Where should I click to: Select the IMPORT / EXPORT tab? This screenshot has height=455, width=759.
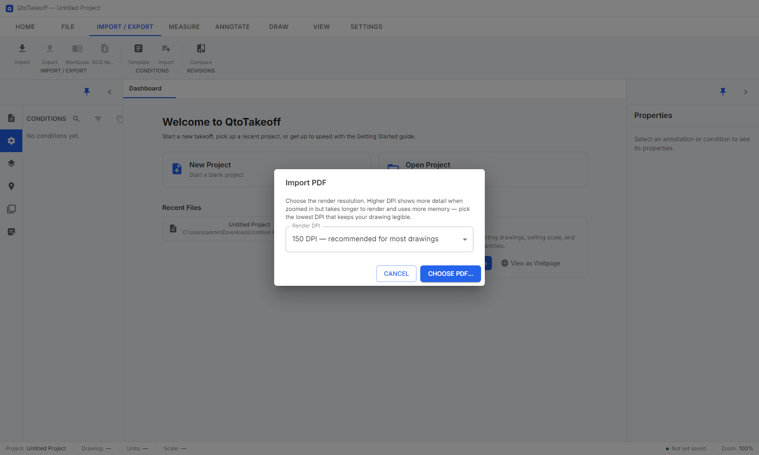(125, 27)
